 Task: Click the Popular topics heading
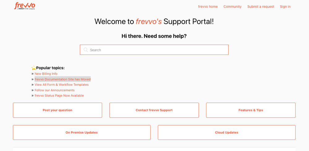coord(48,68)
